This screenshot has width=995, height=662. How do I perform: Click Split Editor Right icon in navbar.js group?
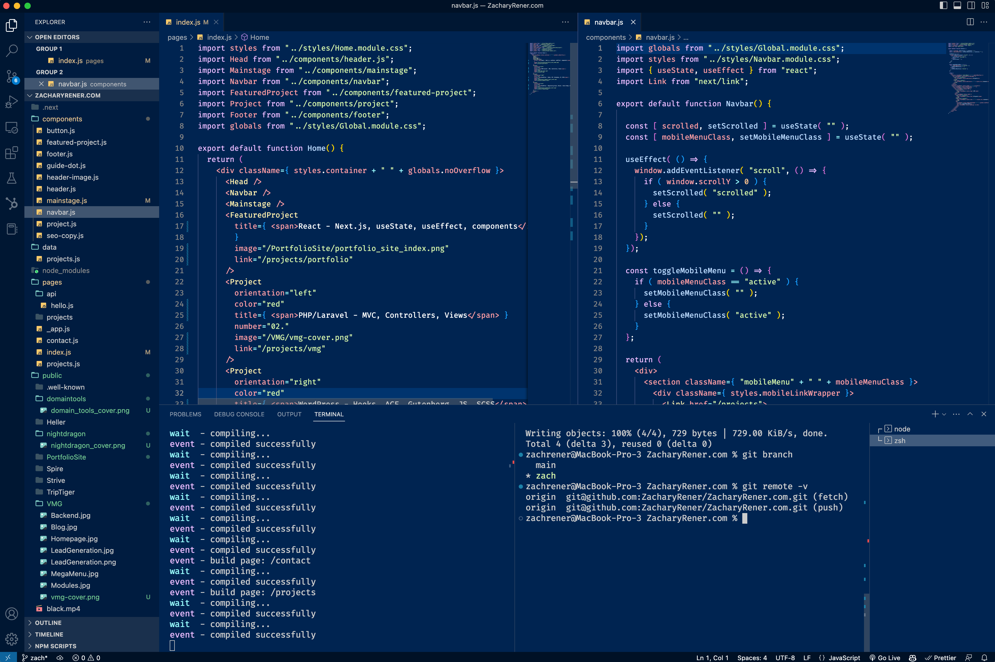[x=970, y=22]
